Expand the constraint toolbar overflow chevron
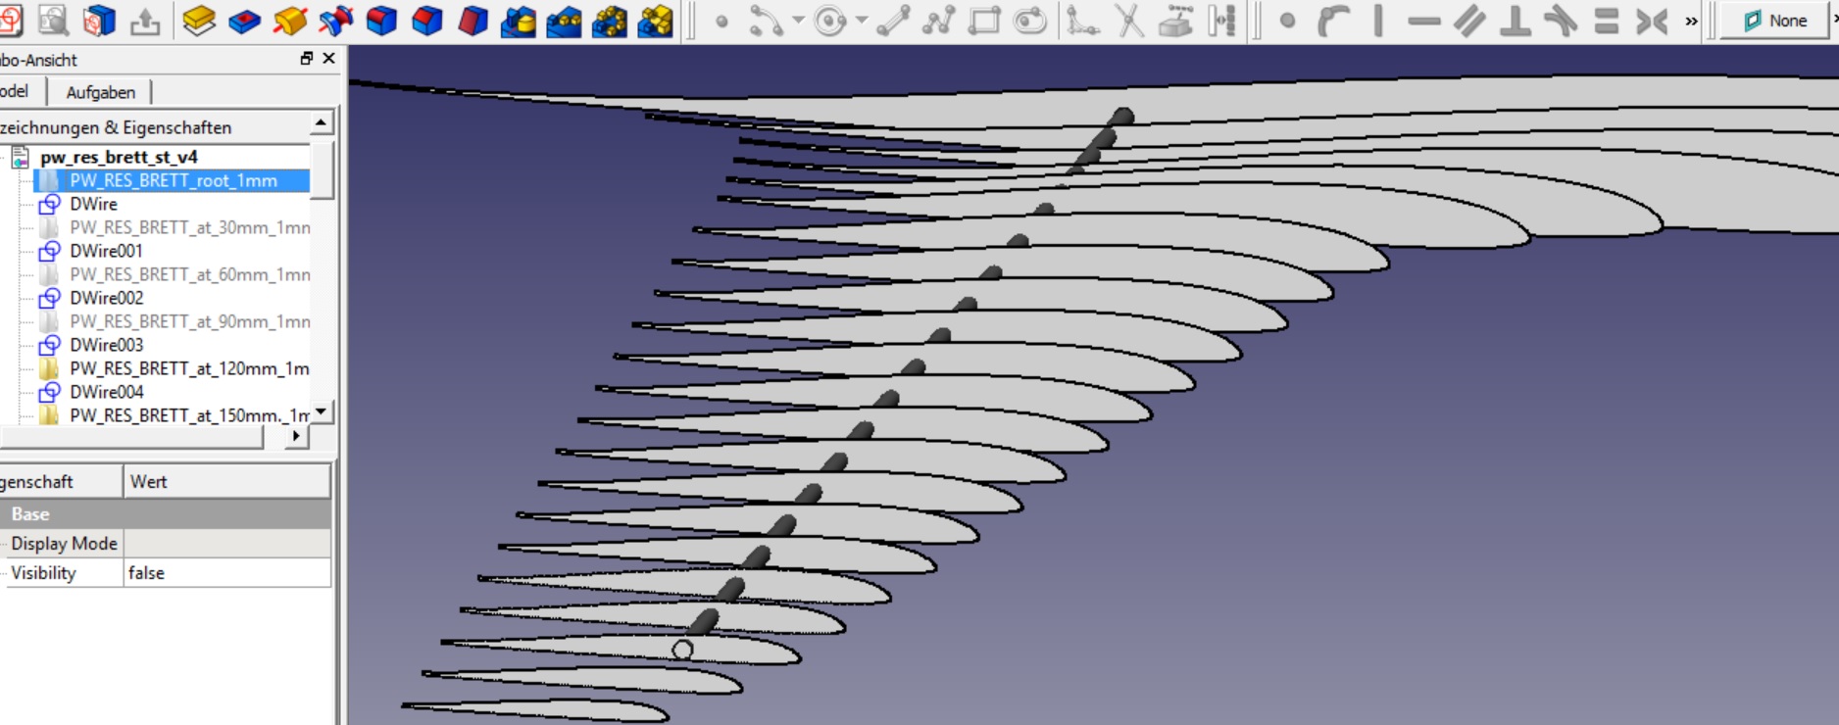 click(1691, 21)
